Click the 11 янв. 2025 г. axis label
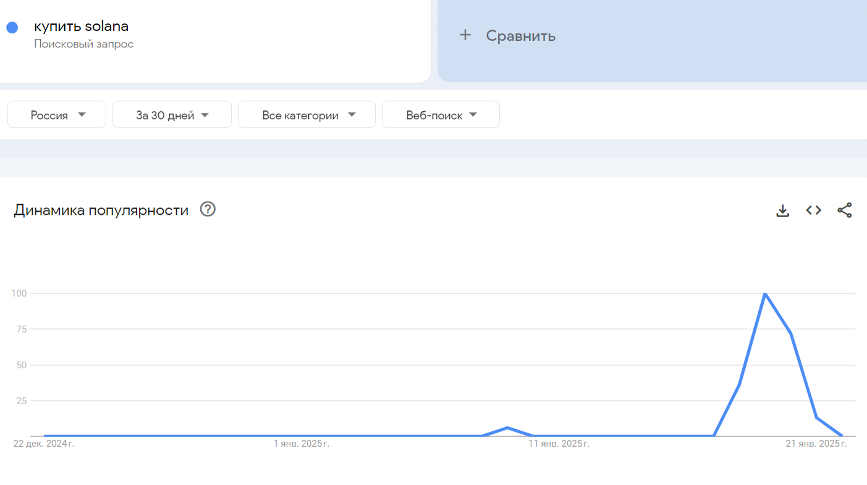The width and height of the screenshot is (867, 485). 559,444
